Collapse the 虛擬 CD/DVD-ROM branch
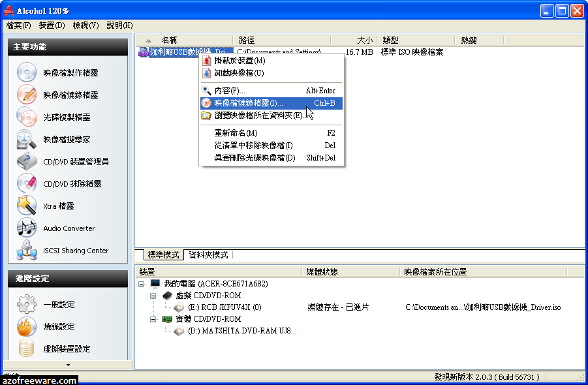This screenshot has height=385, width=588. click(153, 296)
